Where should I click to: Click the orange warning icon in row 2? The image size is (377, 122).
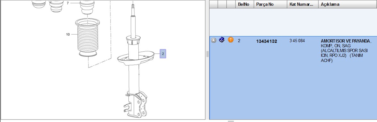click(231, 40)
